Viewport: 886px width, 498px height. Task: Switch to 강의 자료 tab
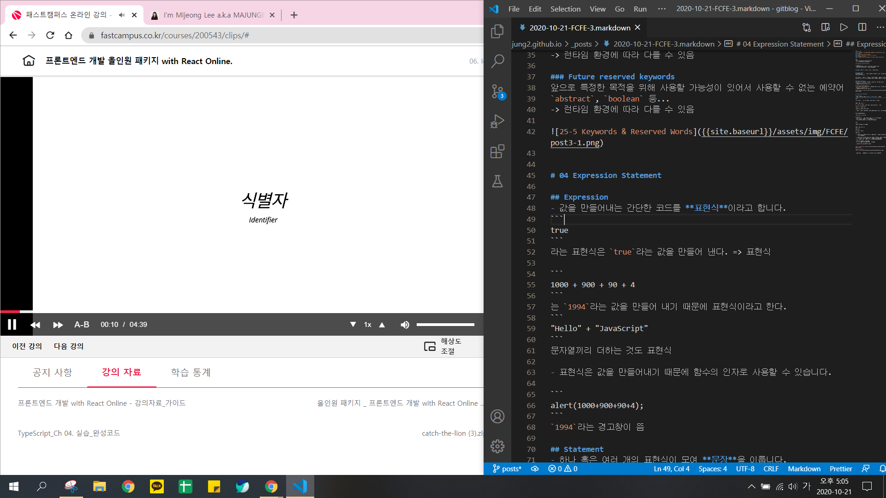click(121, 372)
